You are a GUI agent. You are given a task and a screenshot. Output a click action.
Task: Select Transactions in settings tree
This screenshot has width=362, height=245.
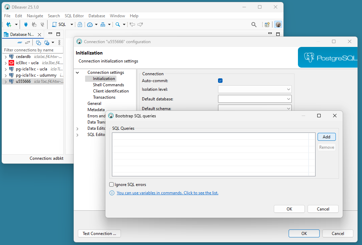[x=104, y=97]
